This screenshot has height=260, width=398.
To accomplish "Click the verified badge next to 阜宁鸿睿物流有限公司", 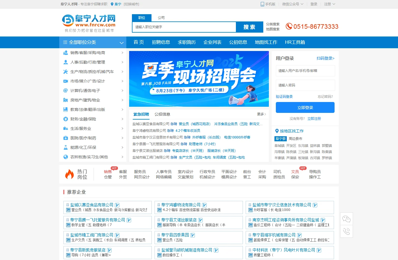I will [204, 205].
